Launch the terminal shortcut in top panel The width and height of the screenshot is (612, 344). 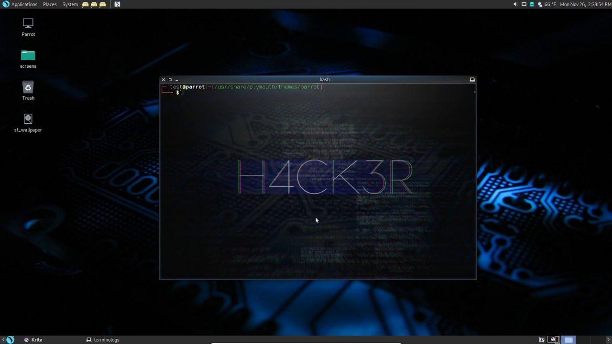pyautogui.click(x=117, y=4)
